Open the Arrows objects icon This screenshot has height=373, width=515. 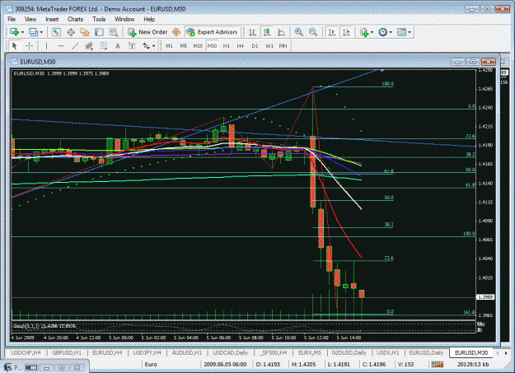(146, 45)
